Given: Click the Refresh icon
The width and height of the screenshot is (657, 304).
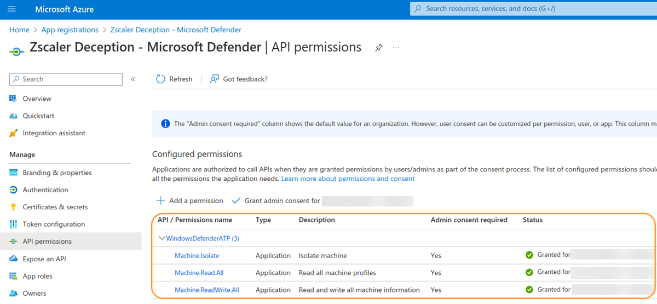Looking at the screenshot, I should 160,79.
